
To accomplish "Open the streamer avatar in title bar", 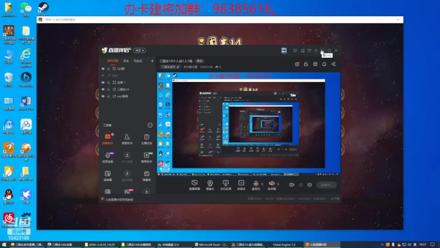I will 284,51.
